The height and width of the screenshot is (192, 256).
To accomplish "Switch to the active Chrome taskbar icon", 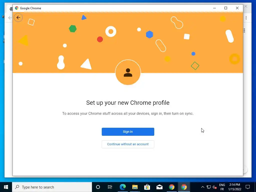I will 184,187.
